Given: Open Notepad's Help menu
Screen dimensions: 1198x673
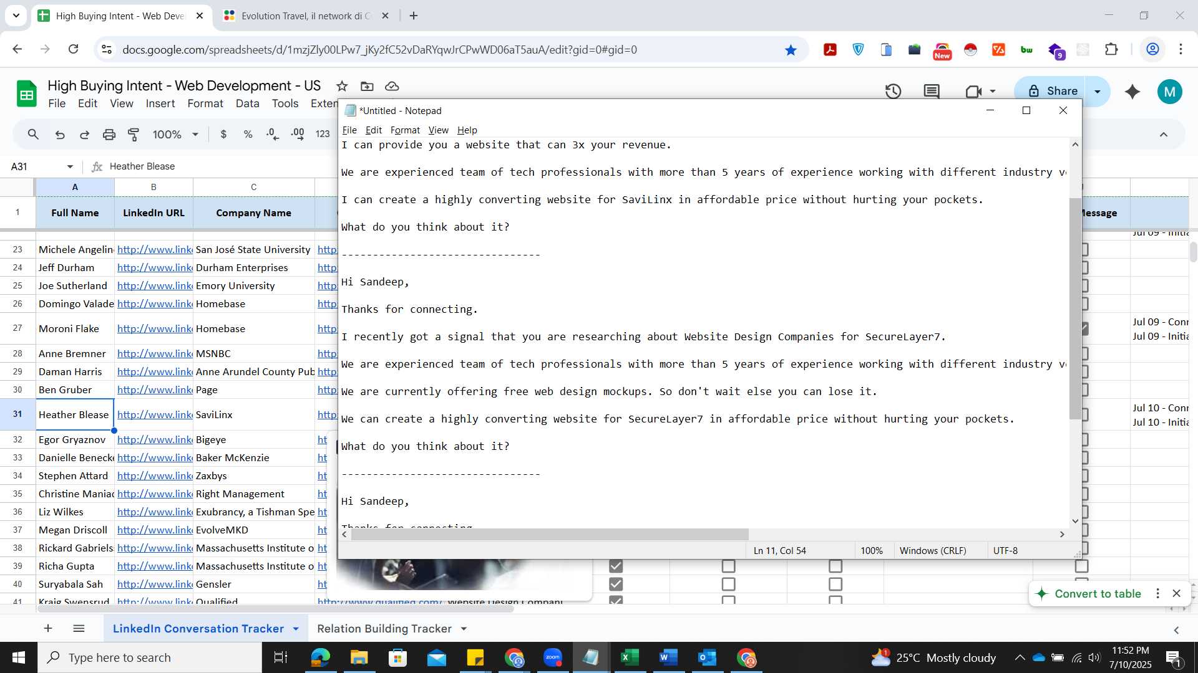Looking at the screenshot, I should (x=467, y=130).
